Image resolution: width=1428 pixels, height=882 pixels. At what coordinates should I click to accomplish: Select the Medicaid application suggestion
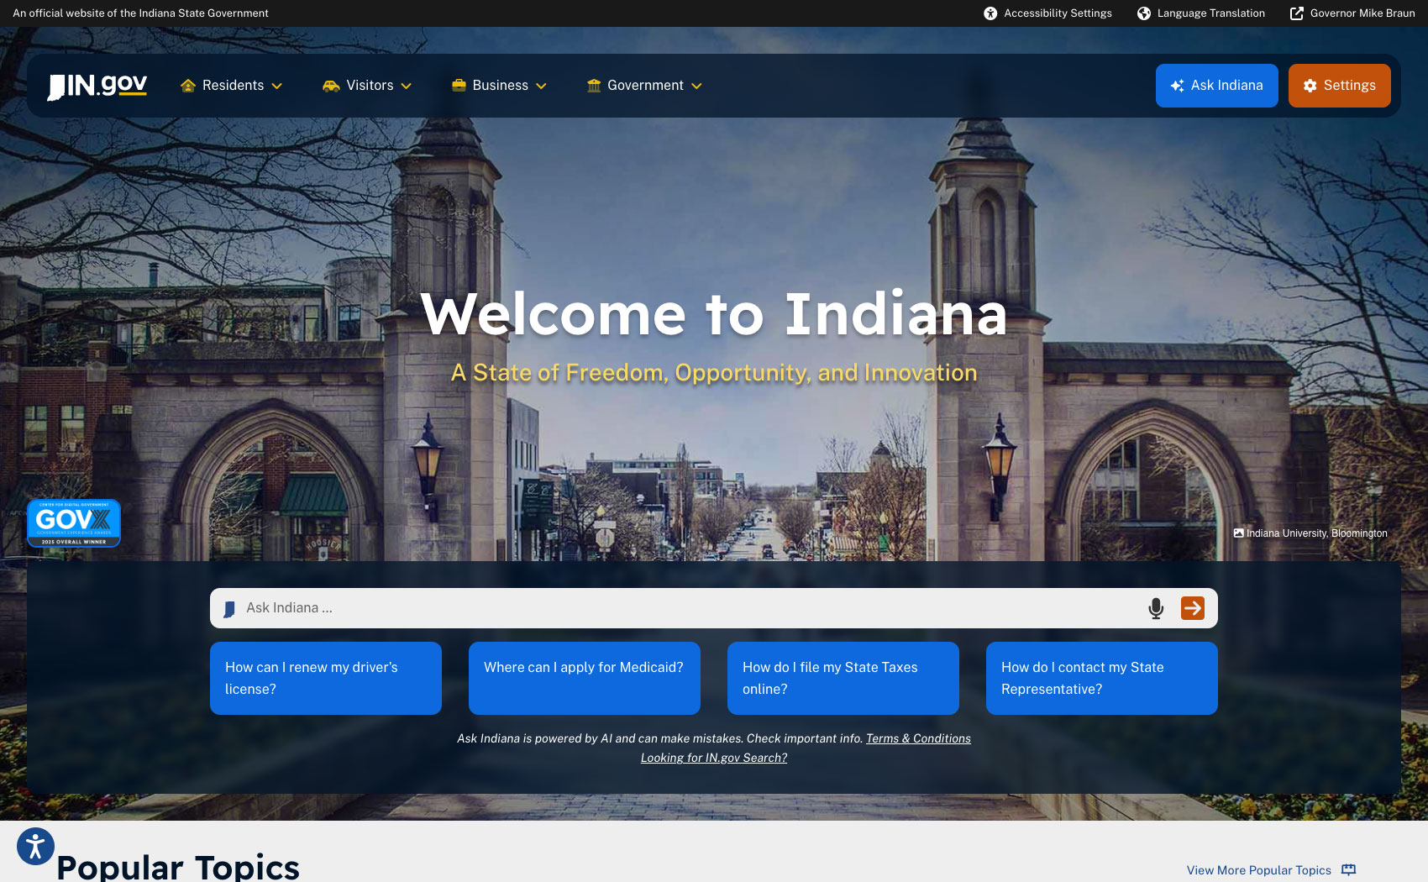pos(584,678)
